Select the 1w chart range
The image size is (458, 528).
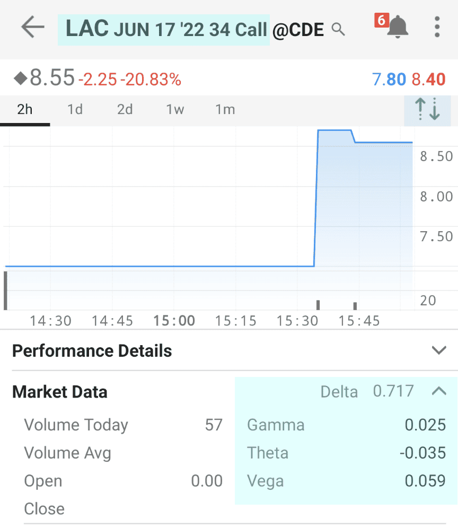click(x=175, y=110)
